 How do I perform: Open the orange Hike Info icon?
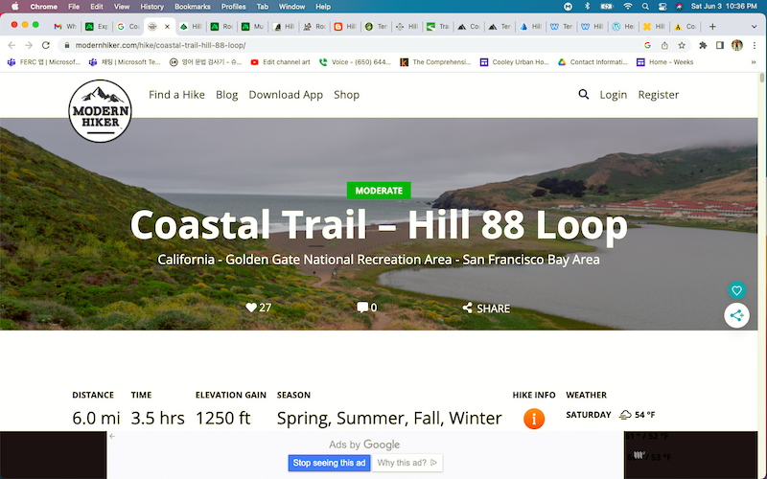click(x=534, y=419)
